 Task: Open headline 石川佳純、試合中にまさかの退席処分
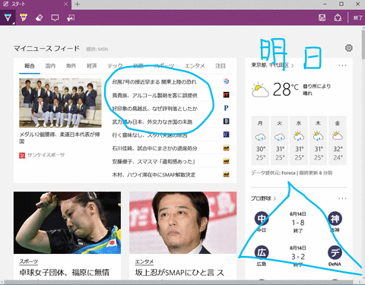154,148
